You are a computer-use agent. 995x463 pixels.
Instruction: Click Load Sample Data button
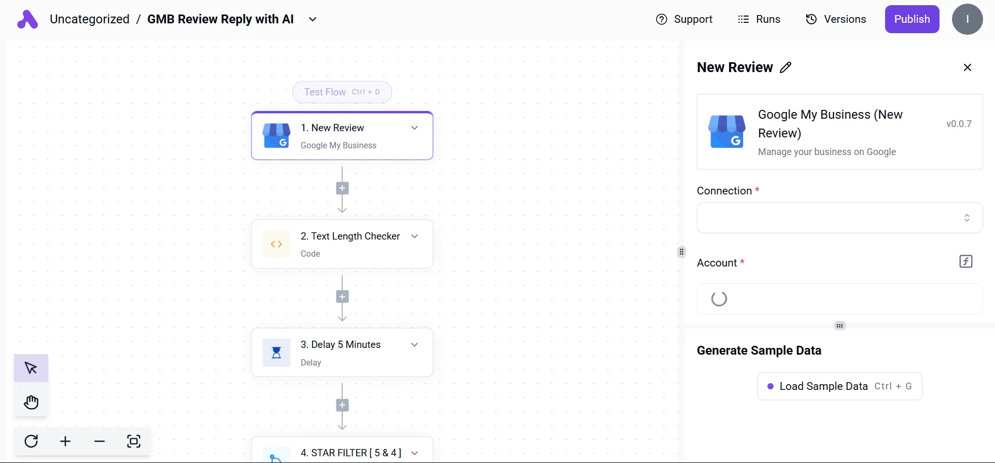(839, 386)
